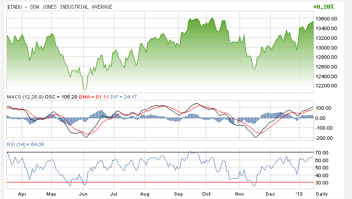Screen dimensions: 352x199
Task: Click the blue DIF = 24.17 value
Action: 124,97
